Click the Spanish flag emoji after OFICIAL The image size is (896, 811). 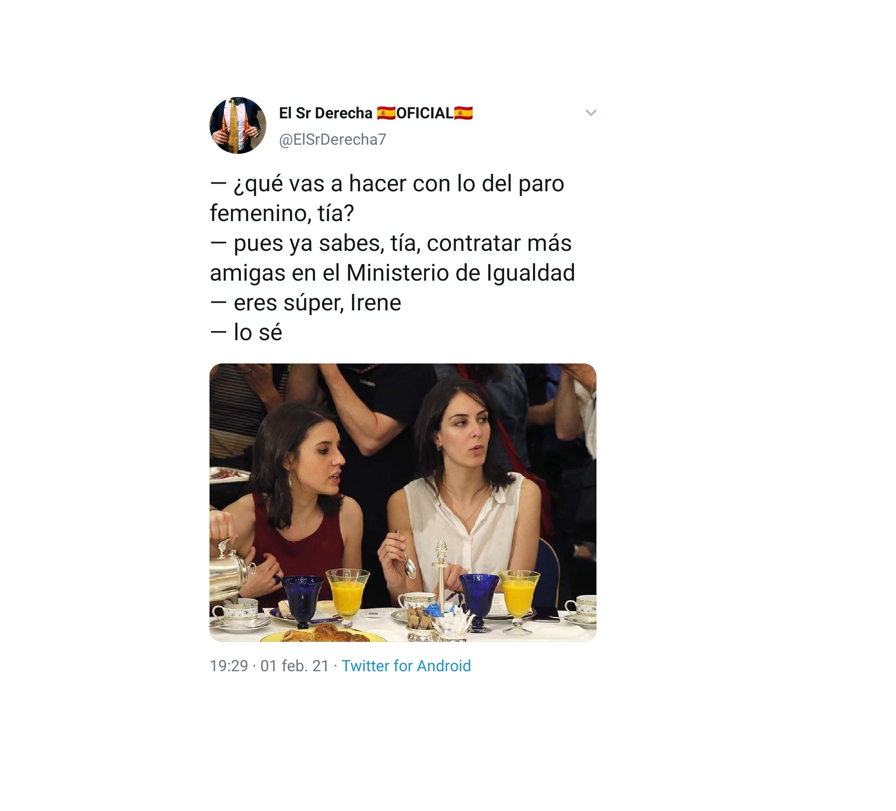coord(464,113)
